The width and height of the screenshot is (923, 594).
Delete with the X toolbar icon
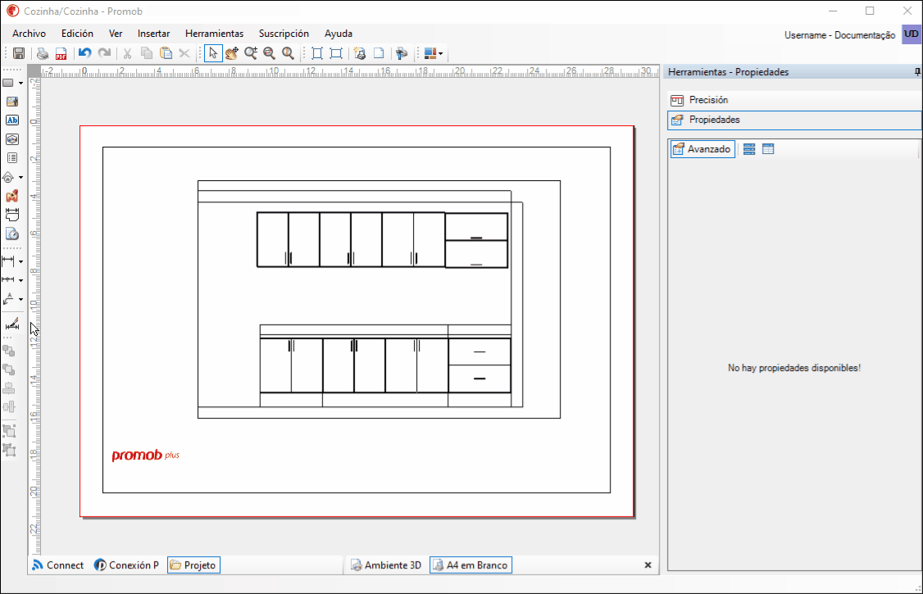184,53
